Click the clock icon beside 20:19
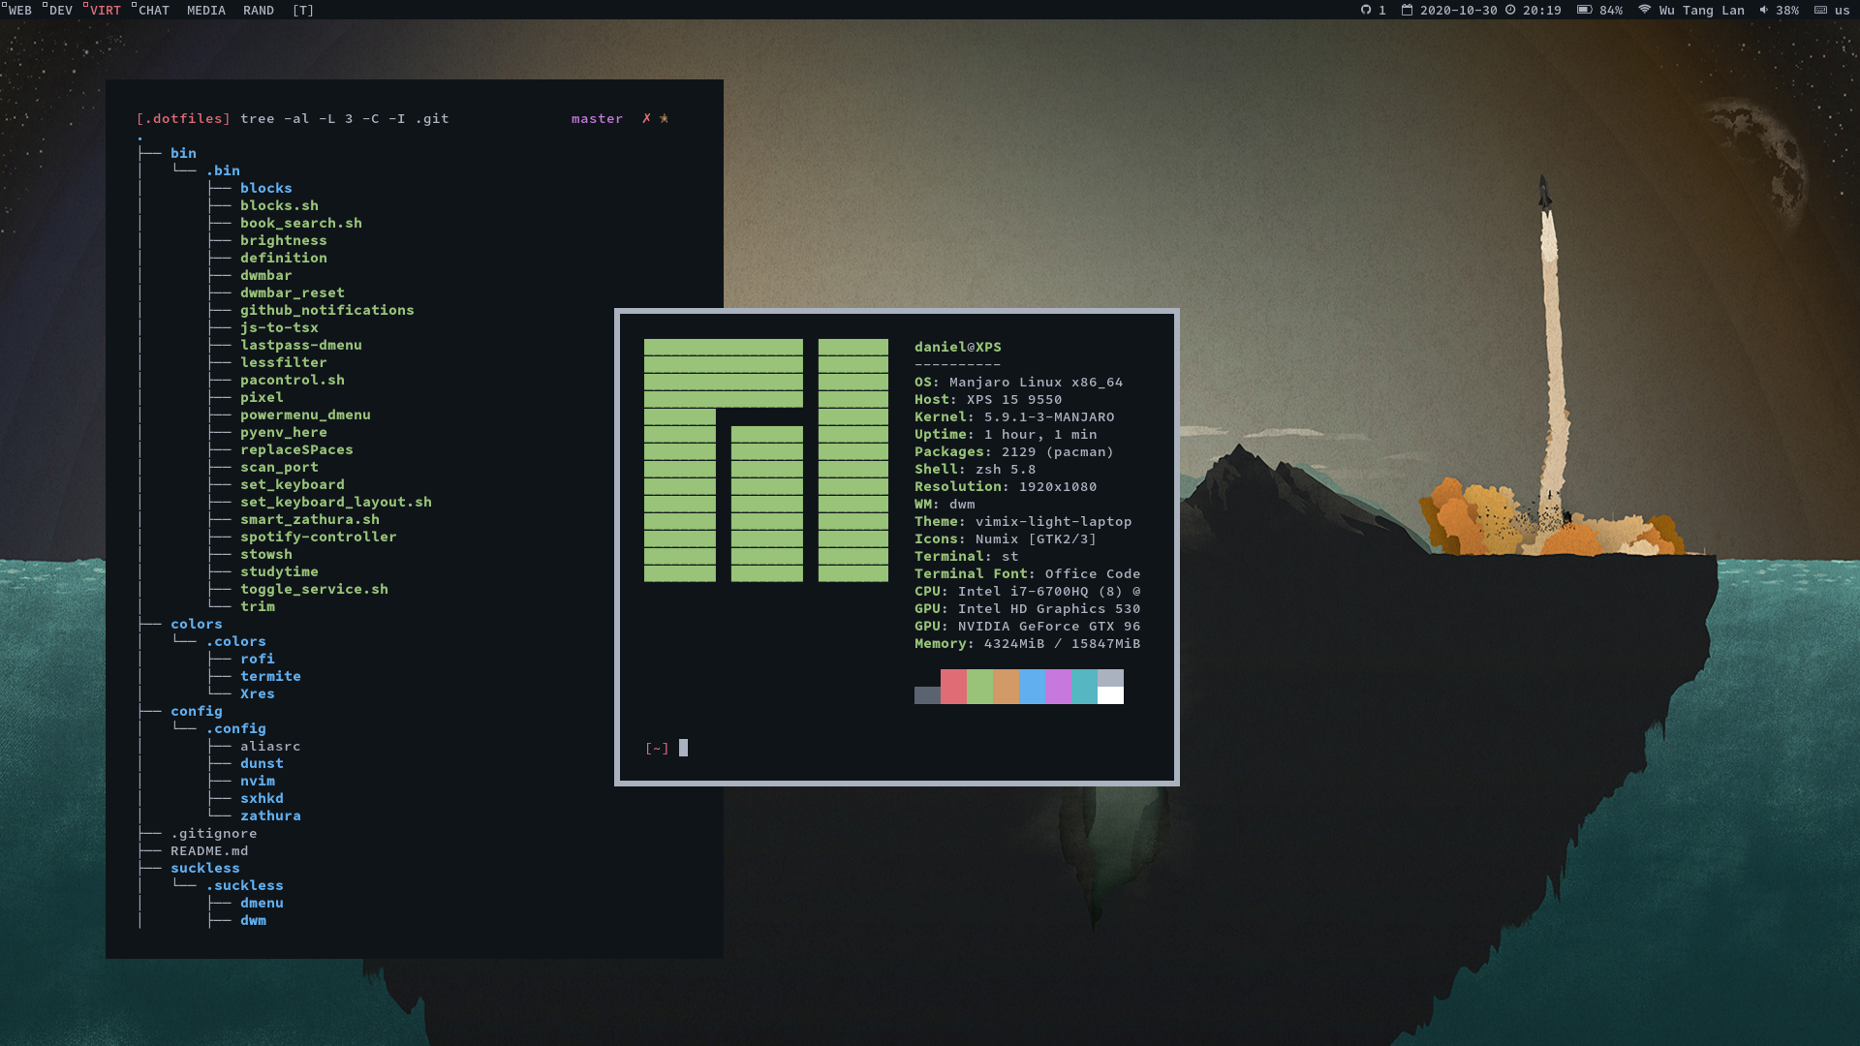The image size is (1860, 1046). [x=1510, y=10]
